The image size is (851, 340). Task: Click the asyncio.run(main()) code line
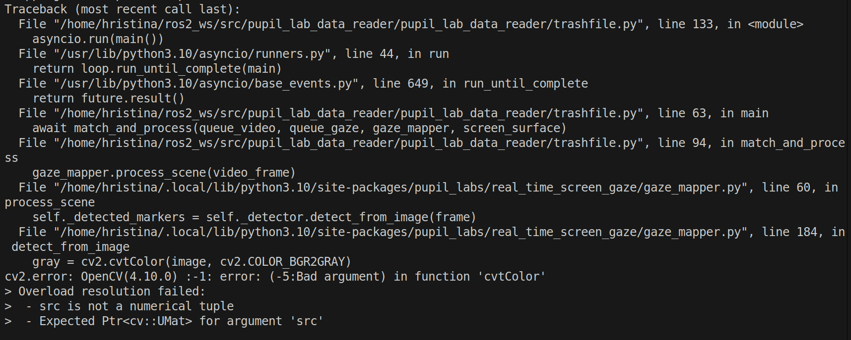tap(98, 39)
